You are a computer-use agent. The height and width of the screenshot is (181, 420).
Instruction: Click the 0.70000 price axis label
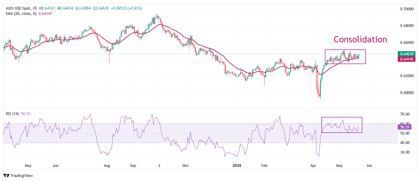click(406, 9)
